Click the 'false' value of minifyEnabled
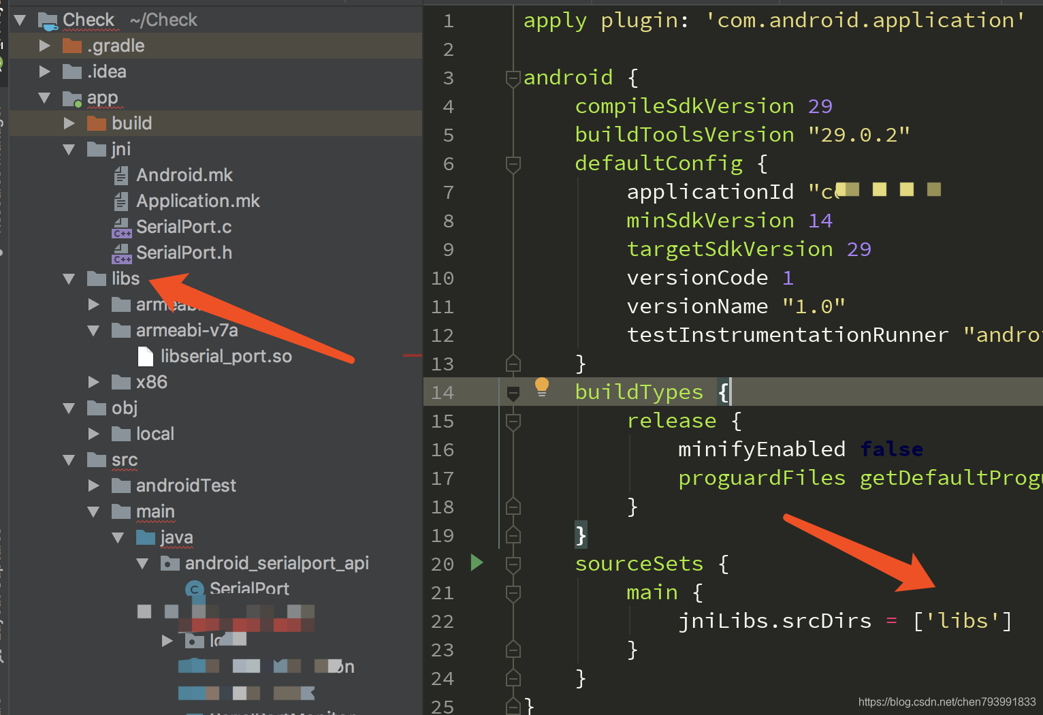This screenshot has height=715, width=1043. [891, 449]
